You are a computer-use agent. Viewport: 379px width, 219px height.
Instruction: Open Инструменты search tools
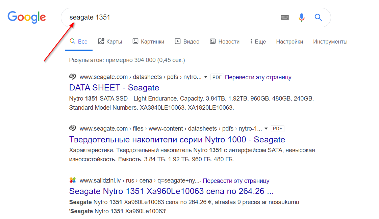[330, 42]
